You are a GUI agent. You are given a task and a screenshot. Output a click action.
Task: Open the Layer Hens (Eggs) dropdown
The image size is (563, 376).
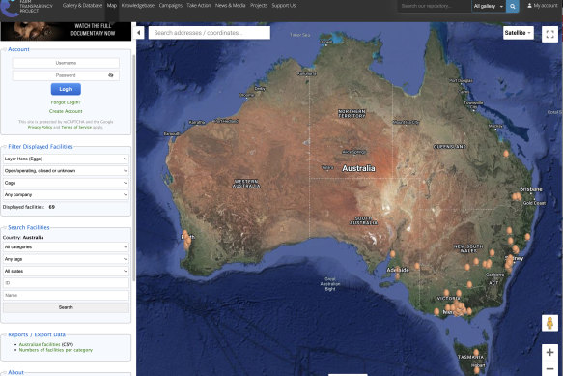[x=66, y=159]
